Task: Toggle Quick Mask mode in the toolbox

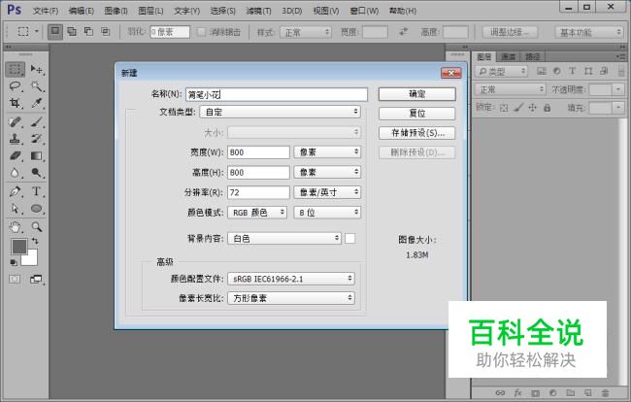Action: [15, 279]
